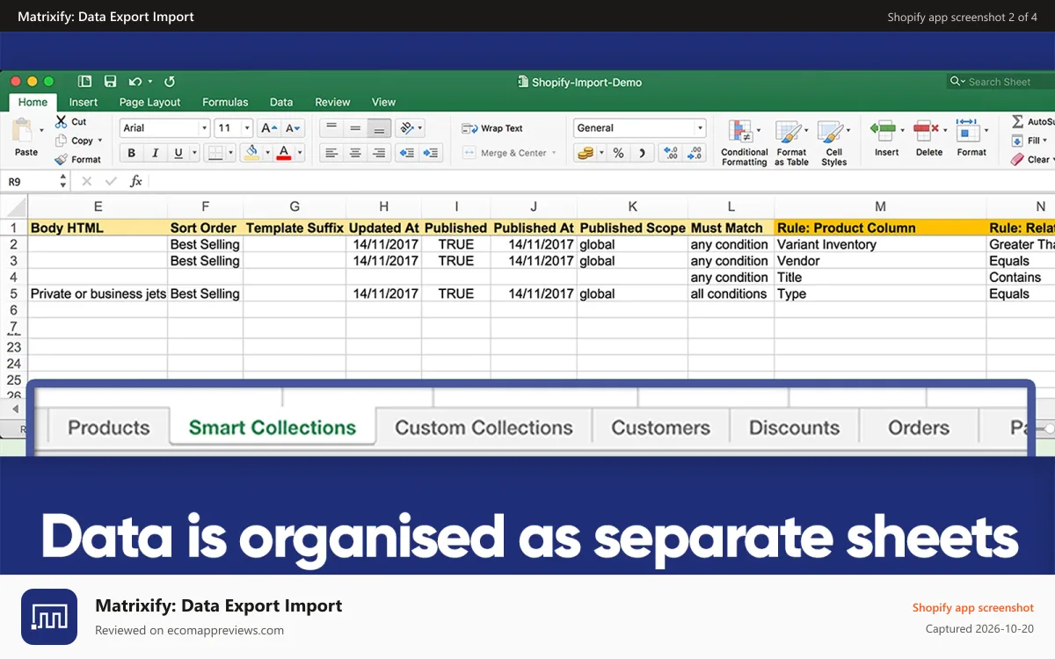
Task: Increase font size with the large A icon
Action: 269,128
